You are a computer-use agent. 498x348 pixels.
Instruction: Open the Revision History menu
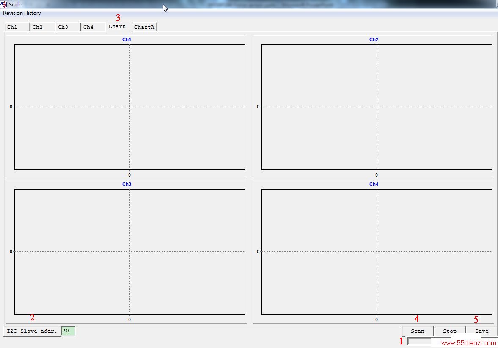tap(22, 13)
